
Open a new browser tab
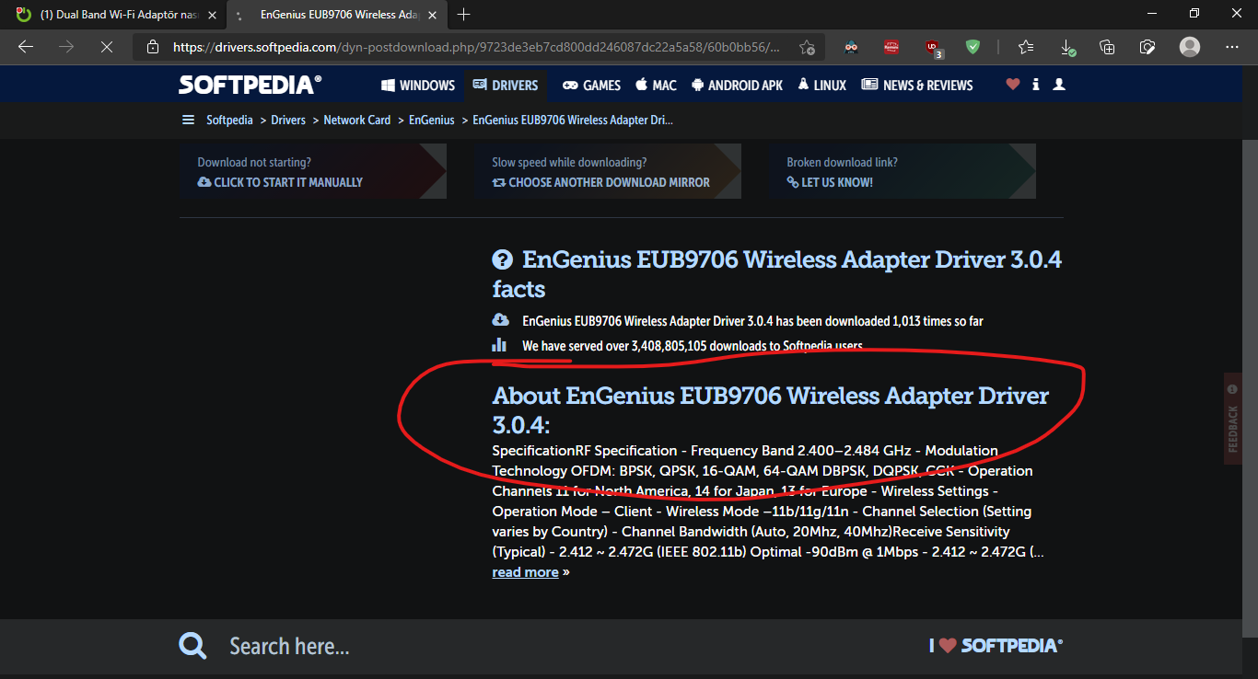click(463, 14)
